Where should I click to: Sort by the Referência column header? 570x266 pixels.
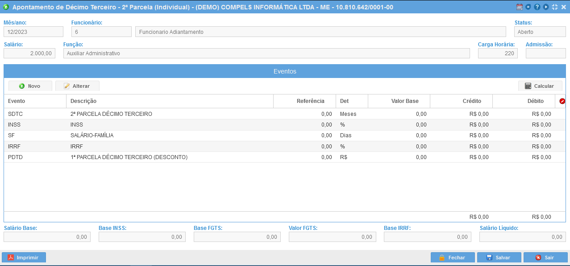[304, 101]
